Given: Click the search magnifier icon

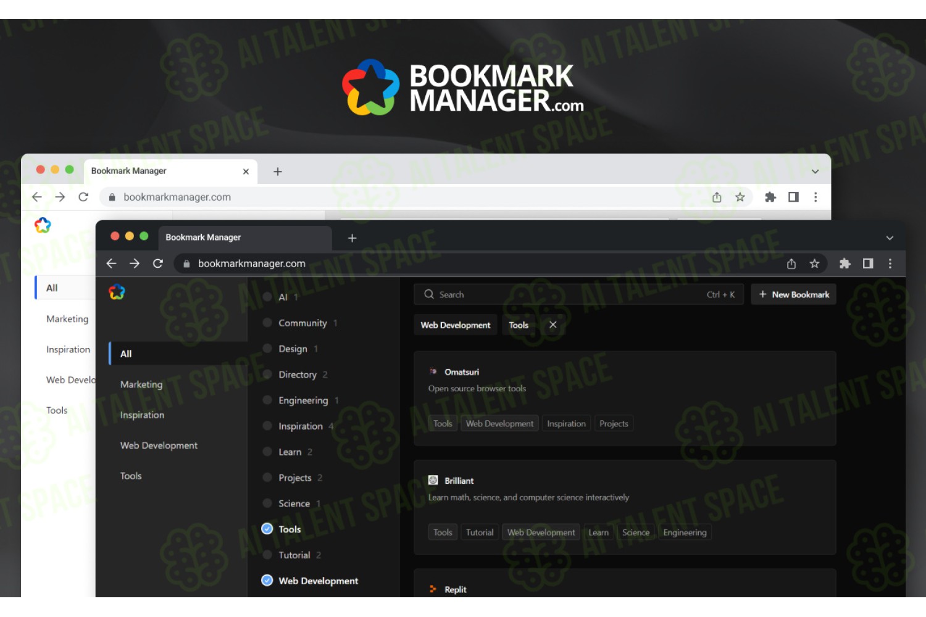Looking at the screenshot, I should [x=429, y=294].
